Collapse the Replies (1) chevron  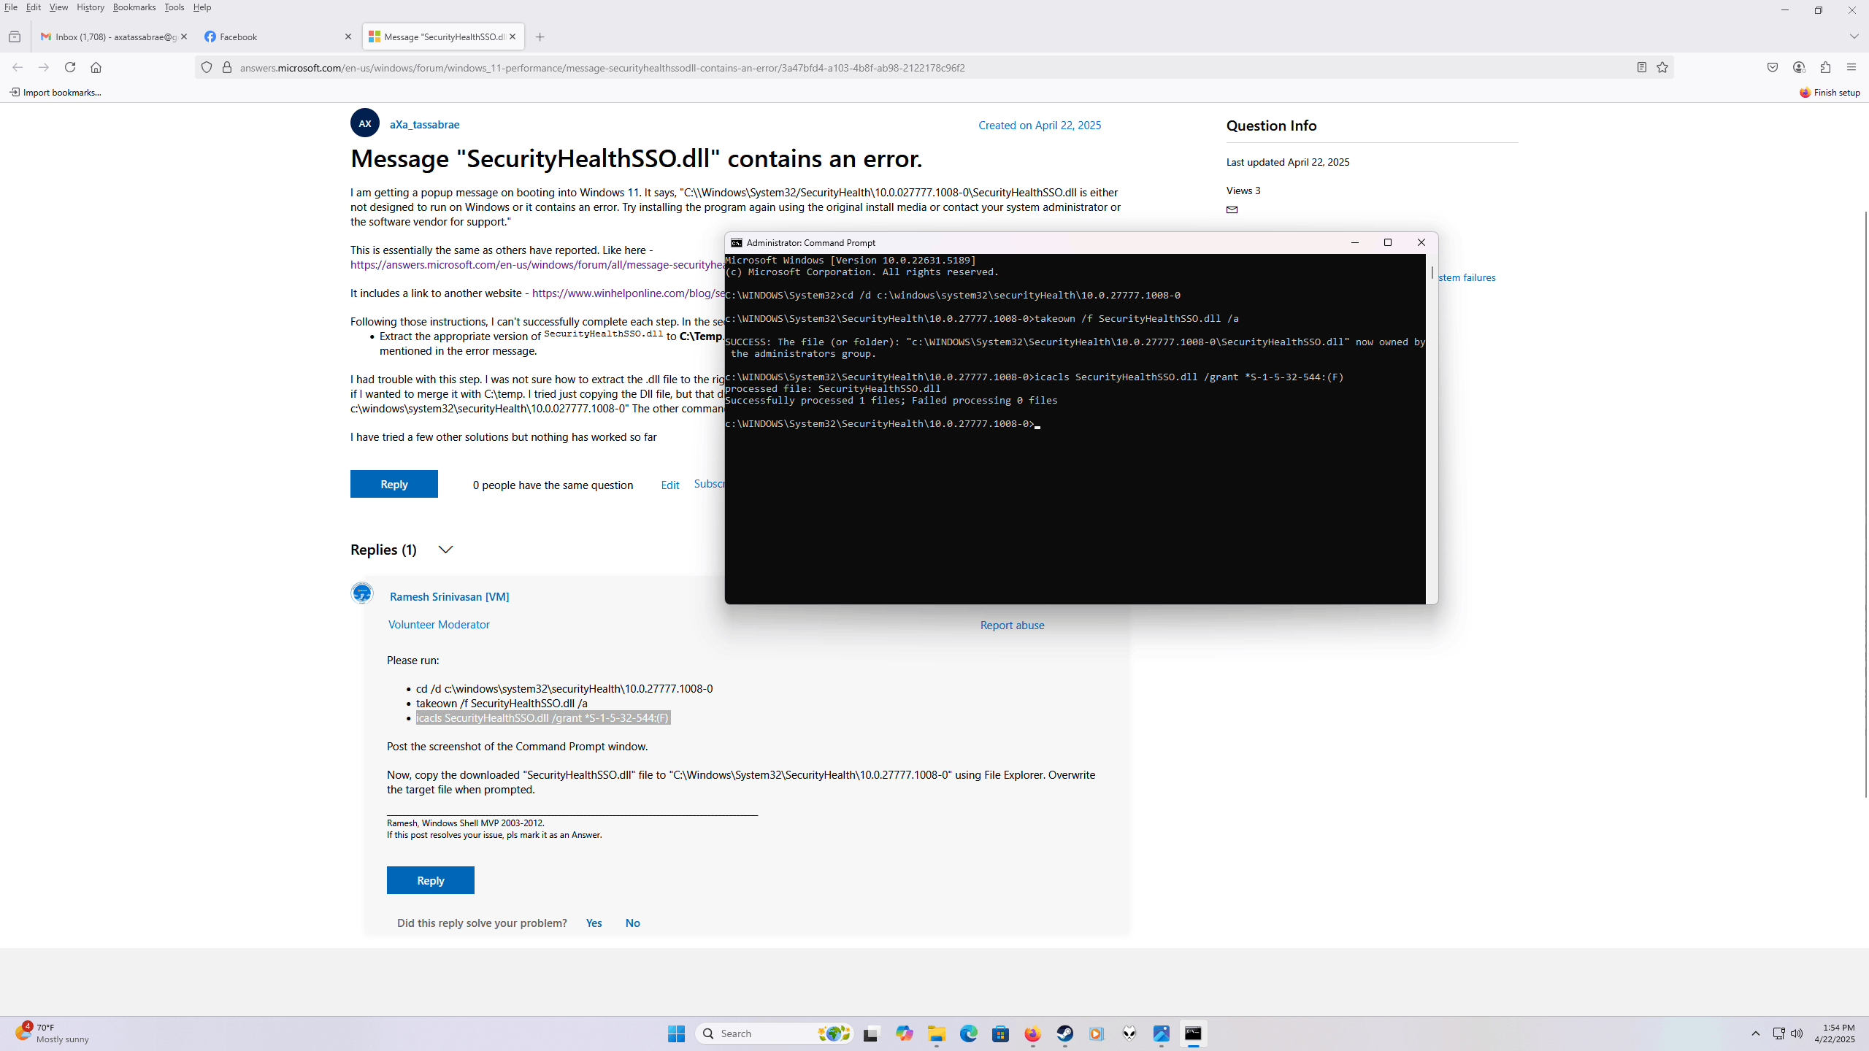tap(445, 550)
